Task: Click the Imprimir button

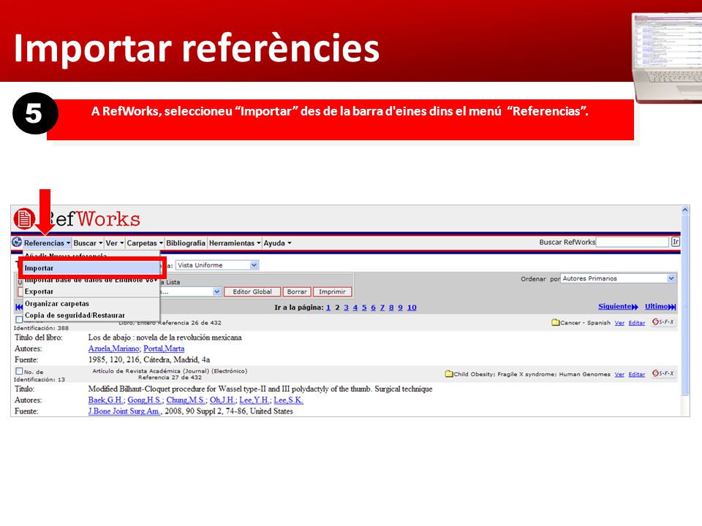Action: tap(332, 291)
